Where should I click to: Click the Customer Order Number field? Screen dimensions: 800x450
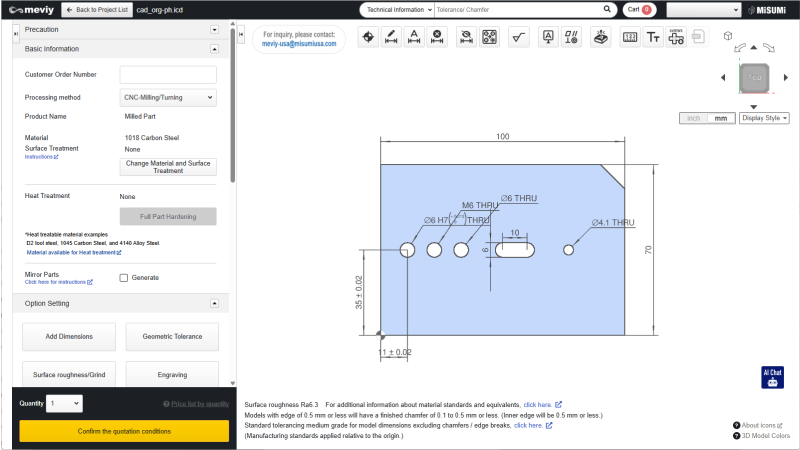tap(168, 75)
